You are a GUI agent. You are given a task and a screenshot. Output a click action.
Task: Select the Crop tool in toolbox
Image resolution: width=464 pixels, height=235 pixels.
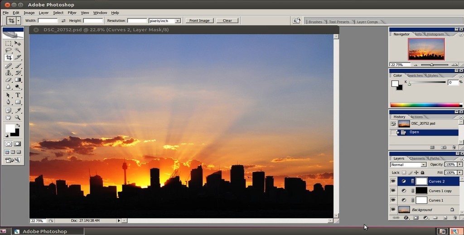pos(9,57)
